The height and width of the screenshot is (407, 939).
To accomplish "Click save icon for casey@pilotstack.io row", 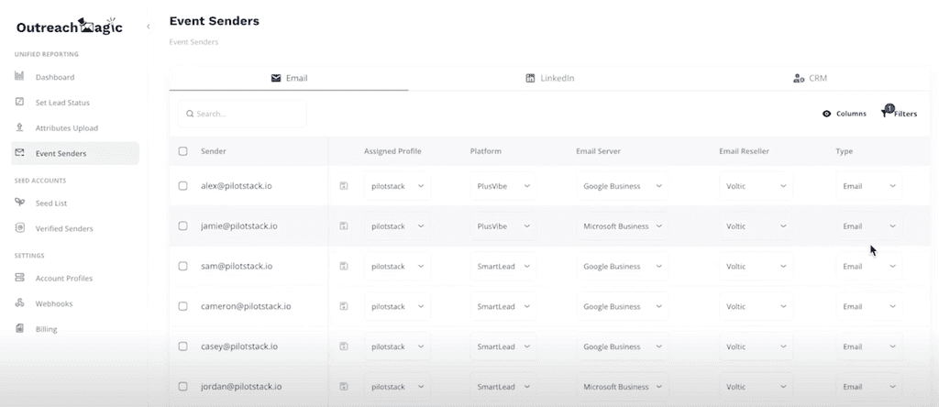I will pyautogui.click(x=344, y=346).
